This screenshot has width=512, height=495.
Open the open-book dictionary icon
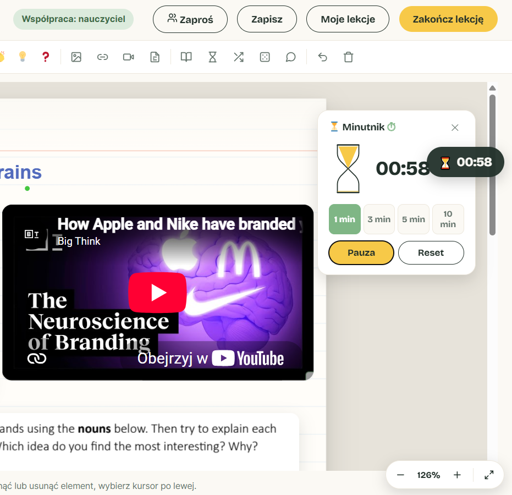pyautogui.click(x=186, y=57)
